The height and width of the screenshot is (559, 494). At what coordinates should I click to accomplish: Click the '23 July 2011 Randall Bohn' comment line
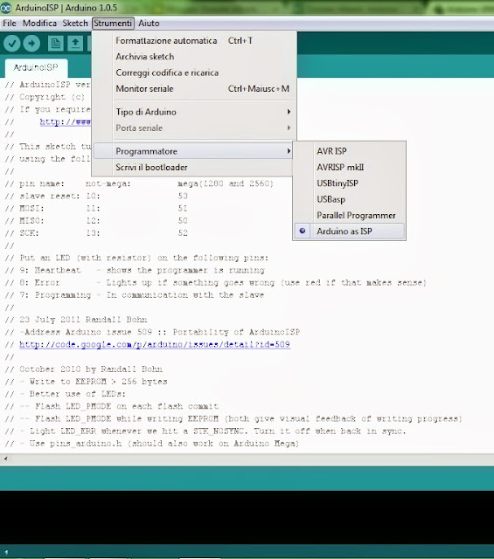point(76,320)
